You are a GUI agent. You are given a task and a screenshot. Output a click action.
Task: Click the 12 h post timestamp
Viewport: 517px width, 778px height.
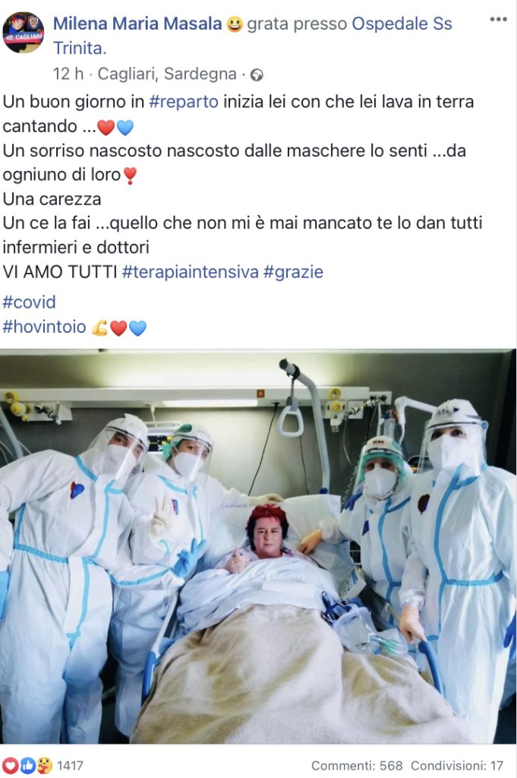point(68,74)
